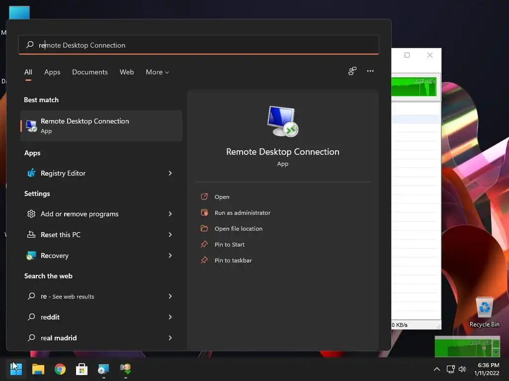This screenshot has width=509, height=381.
Task: Click the Pin to Start pin icon
Action: coord(204,244)
